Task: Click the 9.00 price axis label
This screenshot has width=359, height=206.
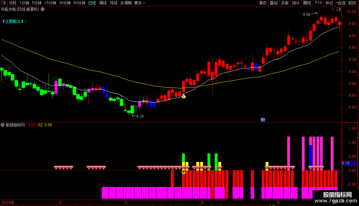Action: coord(352,72)
